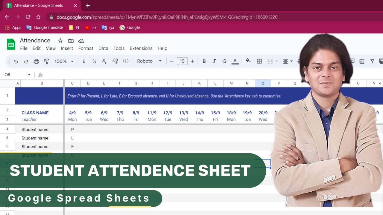Toggle bold formatting
383x215 pixels.
point(204,61)
